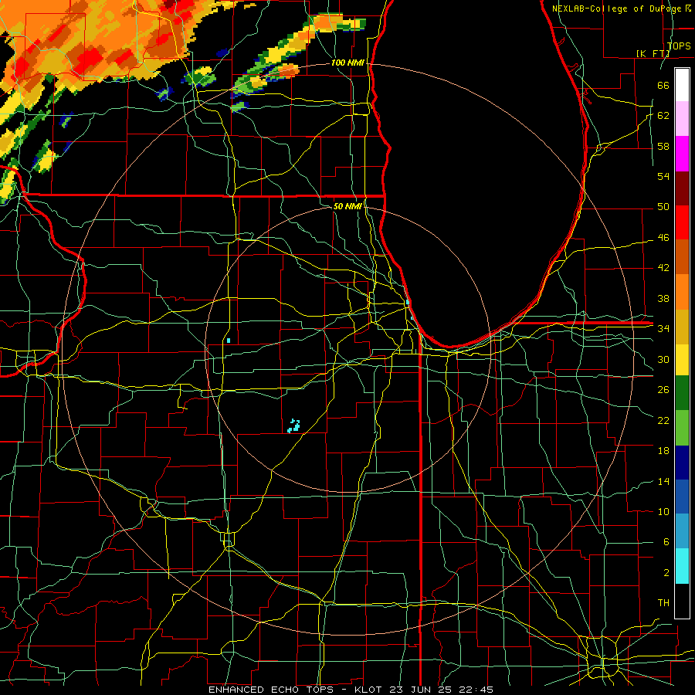The image size is (695, 695).
Task: Click the "2" legend value
Action: click(x=666, y=573)
